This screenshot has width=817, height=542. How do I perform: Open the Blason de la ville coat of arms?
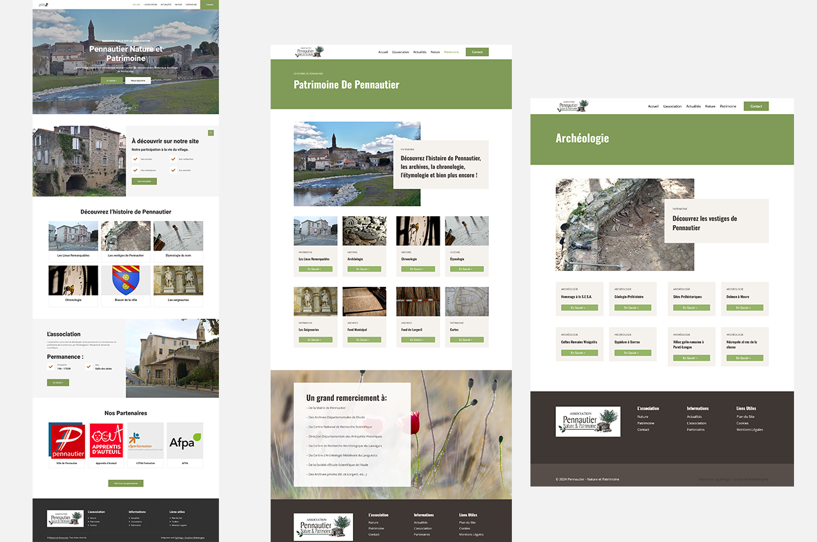coord(126,281)
